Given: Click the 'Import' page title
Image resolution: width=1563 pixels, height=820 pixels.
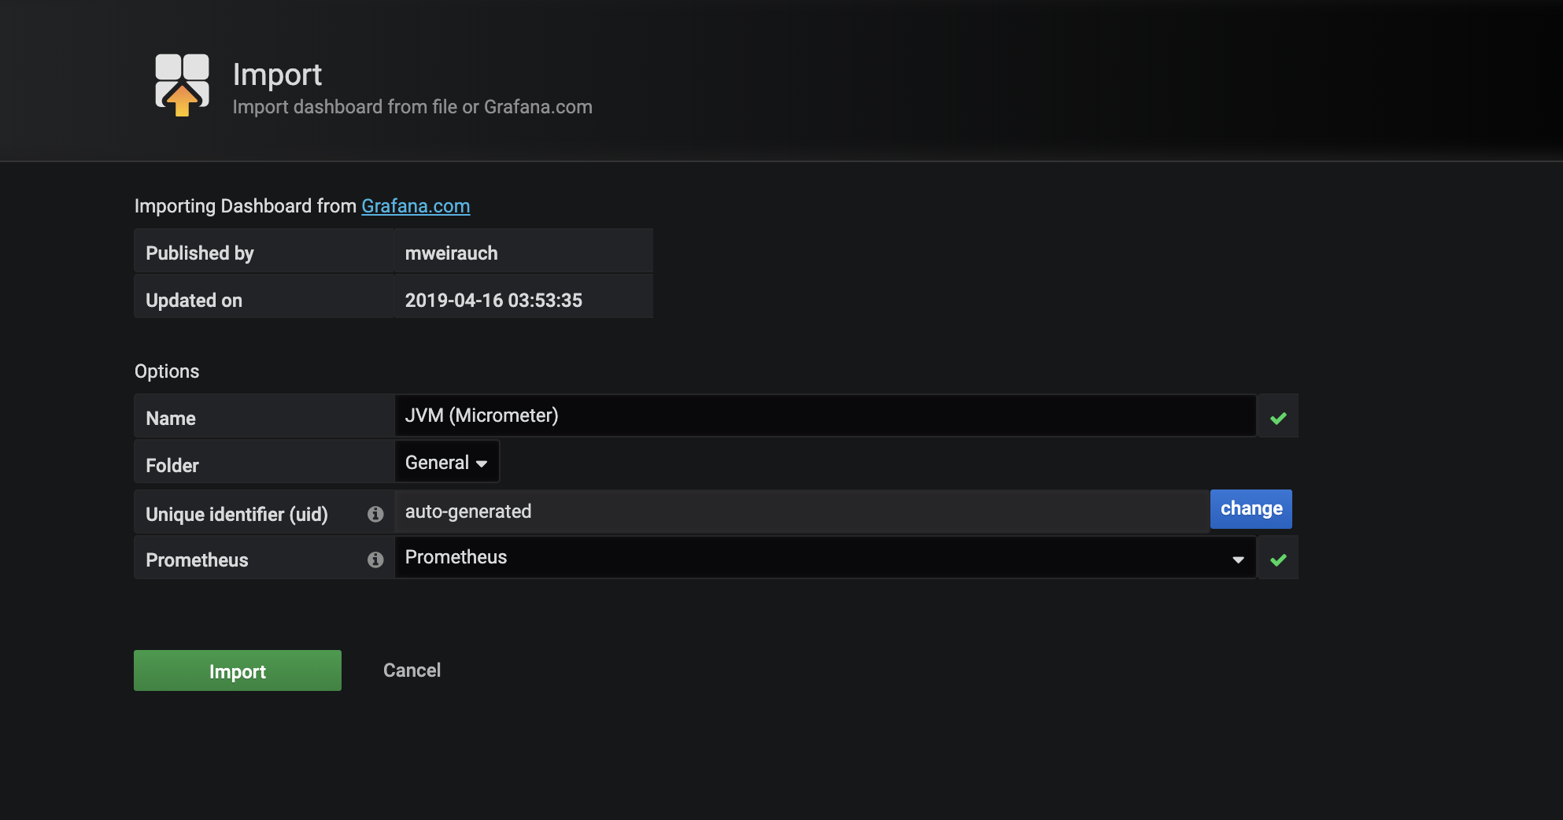Looking at the screenshot, I should click(277, 75).
